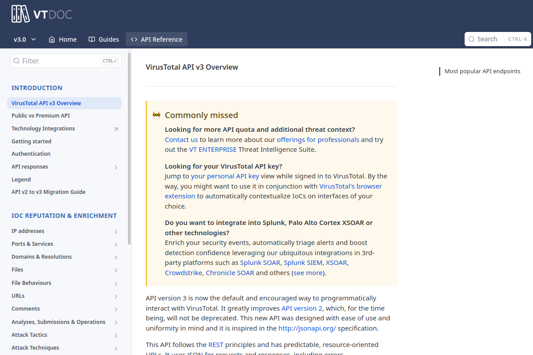This screenshot has height=355, width=533.
Task: Click the house icon beside Home
Action: point(52,39)
